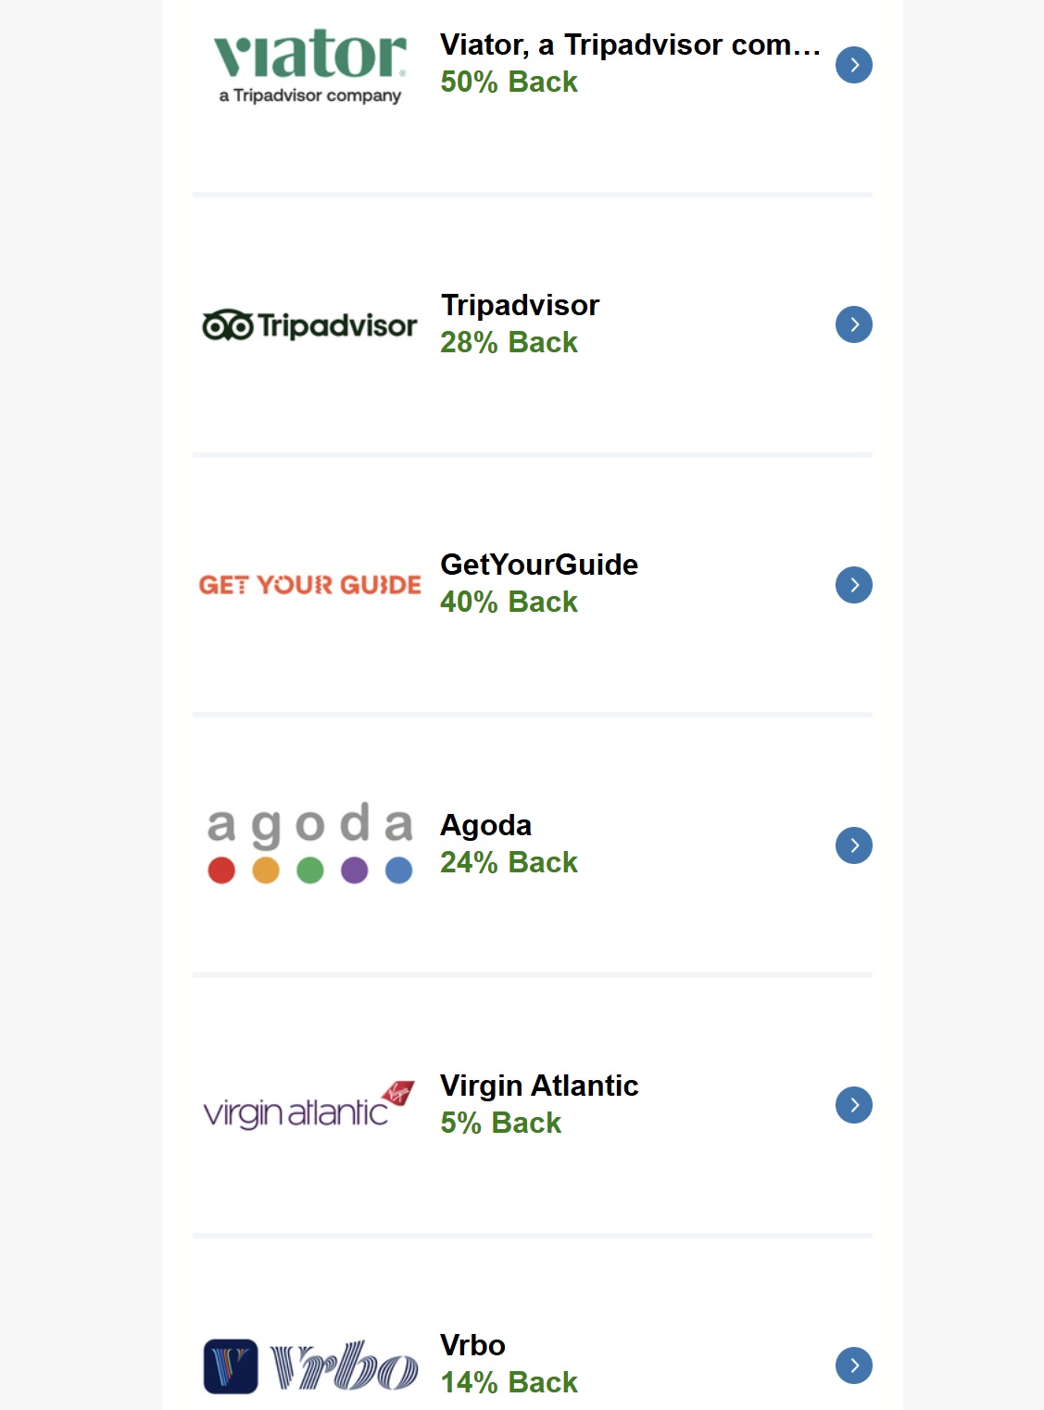The image size is (1044, 1410).
Task: Click the Get Your Guide logo
Action: click(x=309, y=585)
